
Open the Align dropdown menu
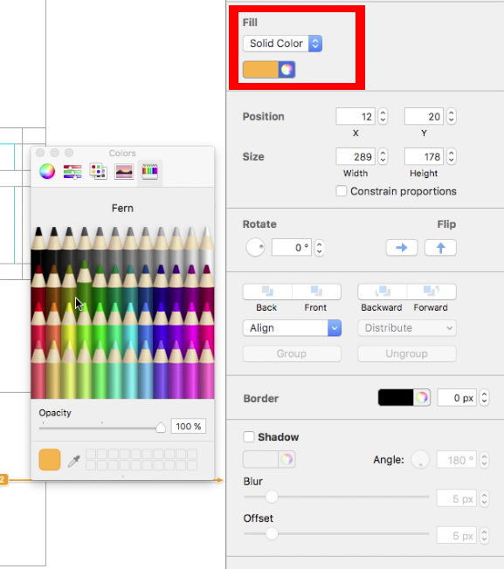[292, 328]
